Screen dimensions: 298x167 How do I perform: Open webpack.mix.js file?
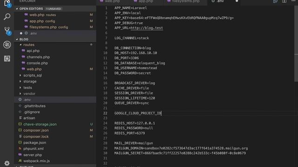click(55, 161)
